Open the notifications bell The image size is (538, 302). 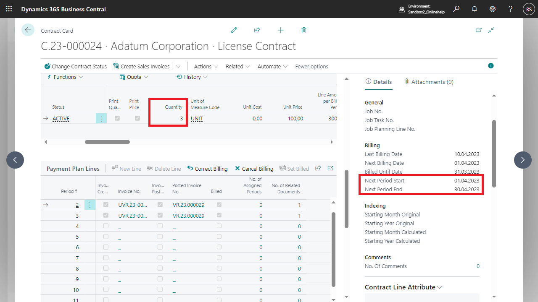[x=475, y=9]
